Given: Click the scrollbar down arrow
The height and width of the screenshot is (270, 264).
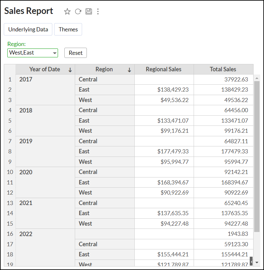Looking at the screenshot, I should pyautogui.click(x=256, y=262).
